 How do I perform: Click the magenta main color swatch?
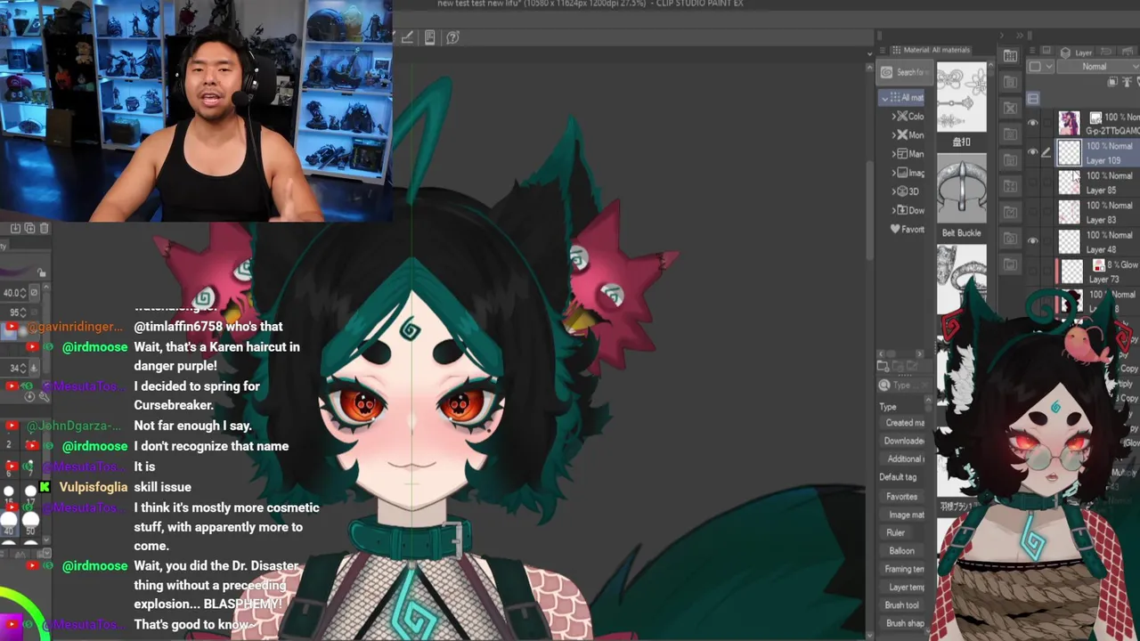[x=11, y=626]
